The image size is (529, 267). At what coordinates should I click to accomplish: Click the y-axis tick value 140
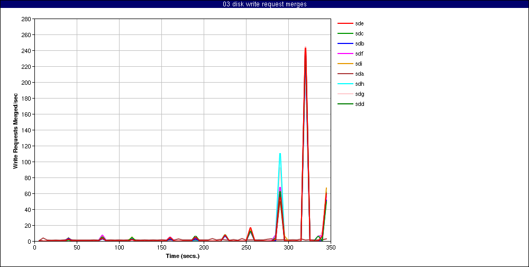coord(27,130)
